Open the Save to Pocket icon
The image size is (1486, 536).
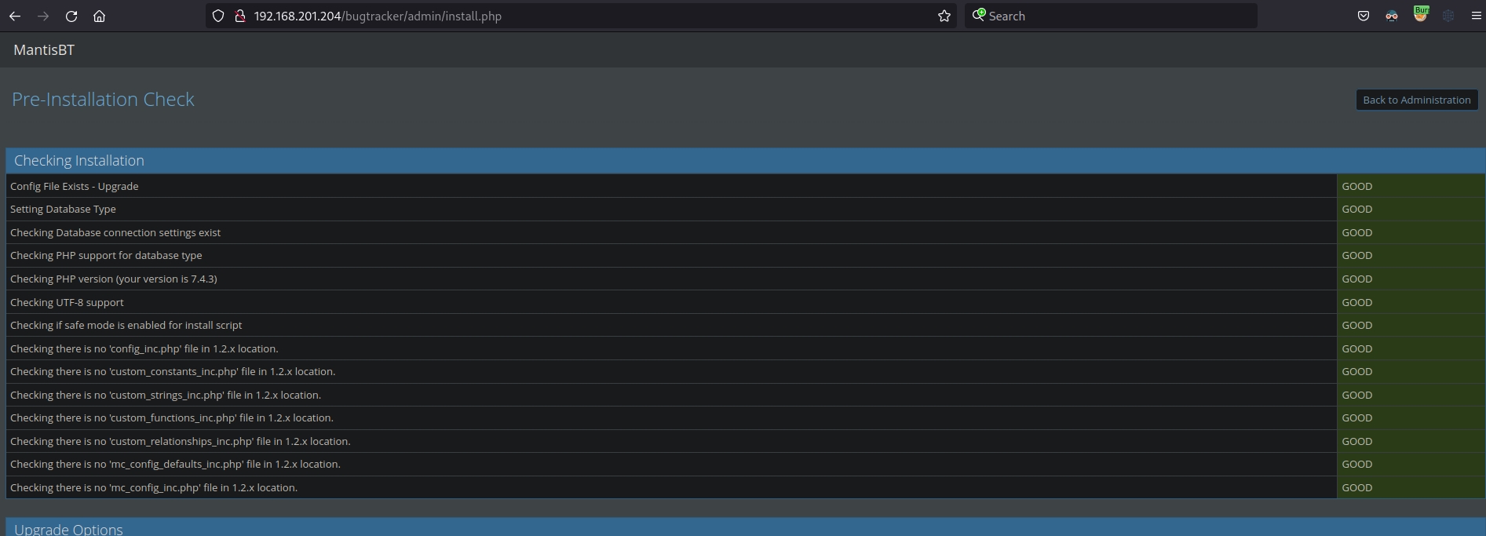(x=1364, y=16)
